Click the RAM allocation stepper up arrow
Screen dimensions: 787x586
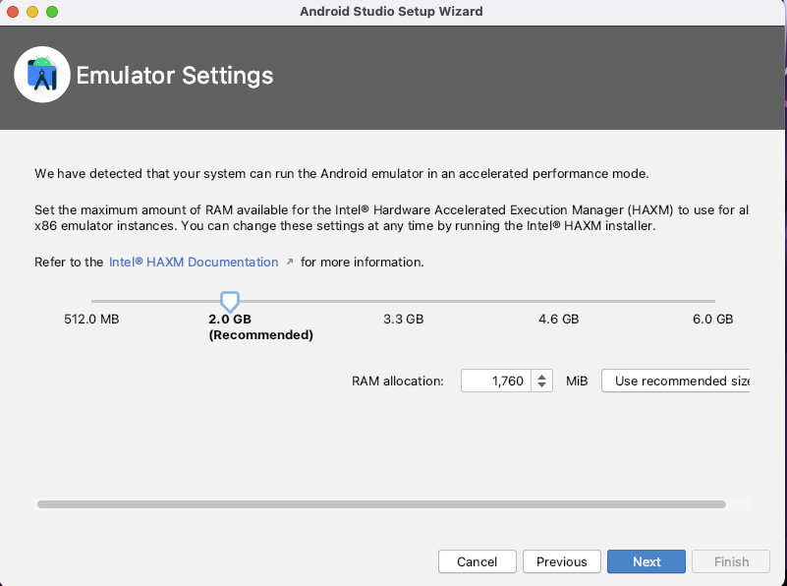pyautogui.click(x=540, y=376)
